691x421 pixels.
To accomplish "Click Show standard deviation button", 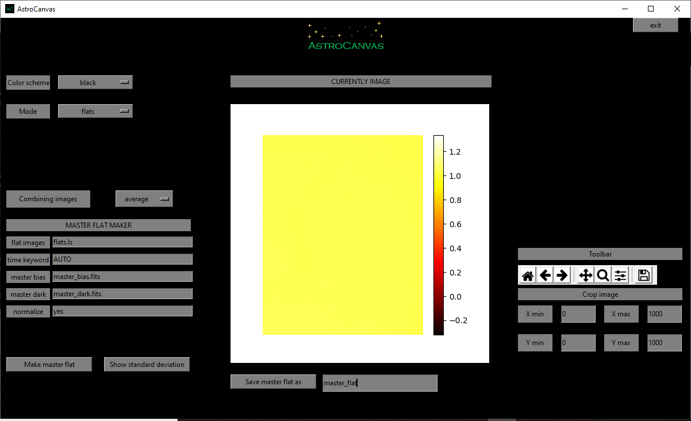I will 147,364.
